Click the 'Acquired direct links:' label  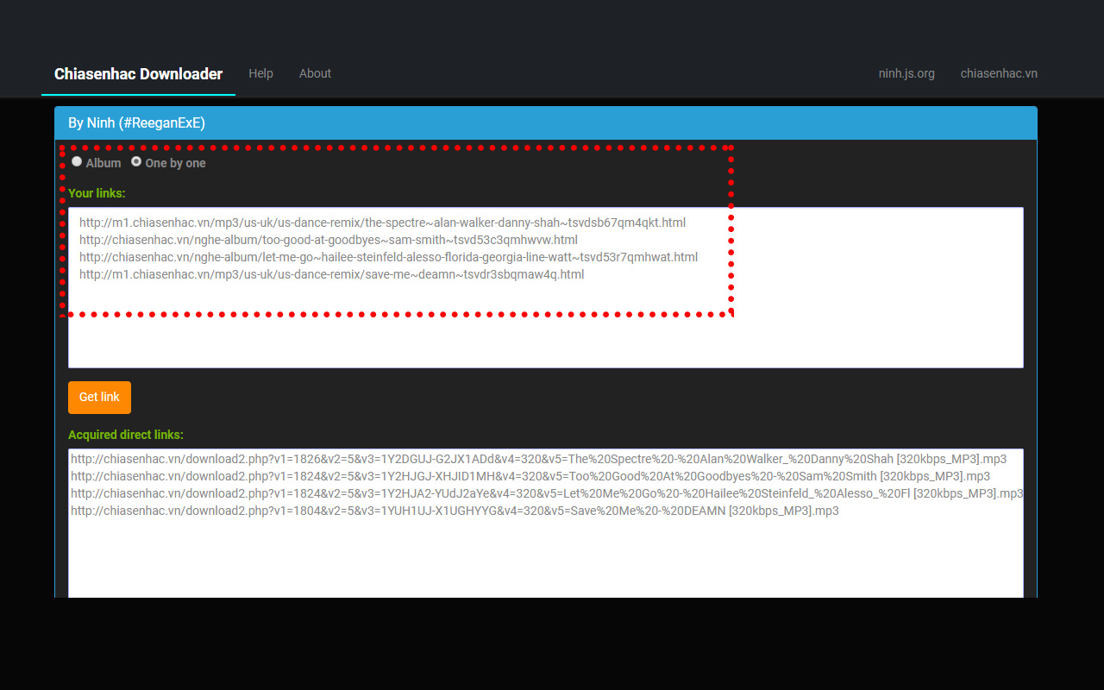click(x=126, y=435)
